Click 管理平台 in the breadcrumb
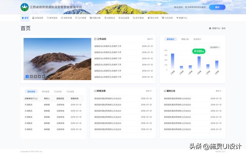 [216, 28]
